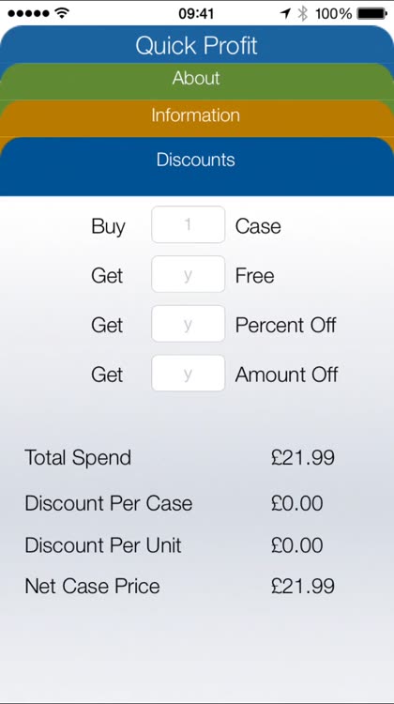The height and width of the screenshot is (704, 394).
Task: Tap the Wi-Fi status icon
Action: tap(62, 13)
